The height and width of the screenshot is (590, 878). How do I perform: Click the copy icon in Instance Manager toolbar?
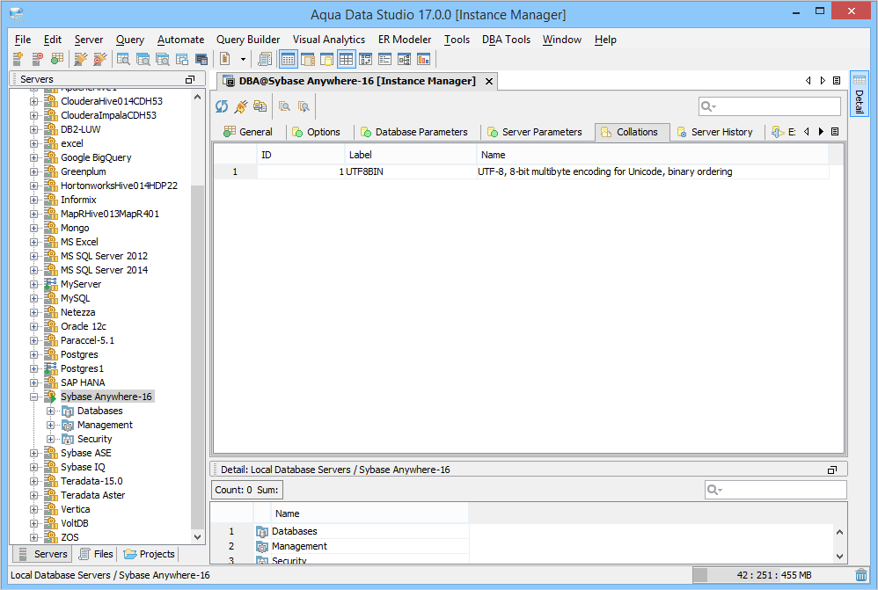coord(260,106)
